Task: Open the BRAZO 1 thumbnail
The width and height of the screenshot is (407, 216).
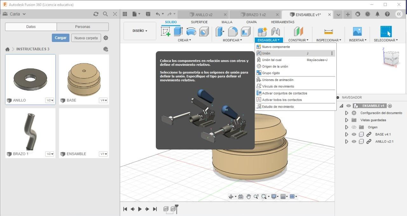Action: (x=31, y=130)
